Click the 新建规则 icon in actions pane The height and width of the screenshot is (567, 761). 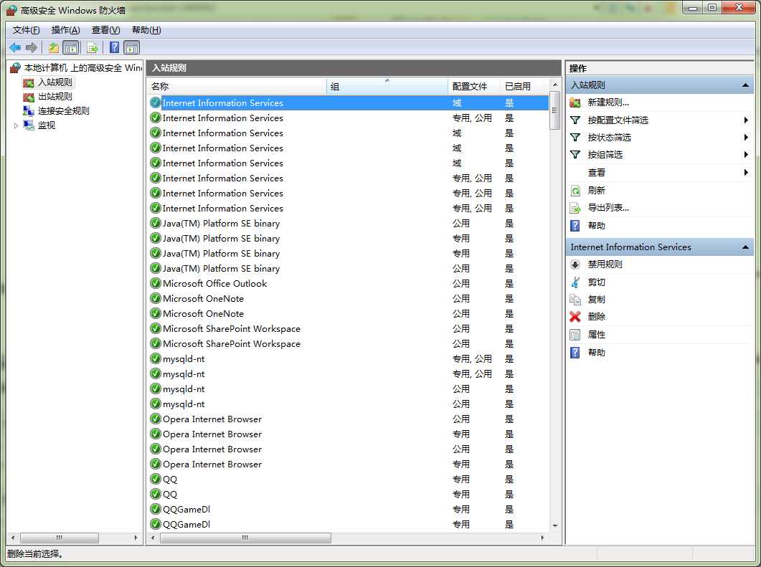pyautogui.click(x=575, y=103)
